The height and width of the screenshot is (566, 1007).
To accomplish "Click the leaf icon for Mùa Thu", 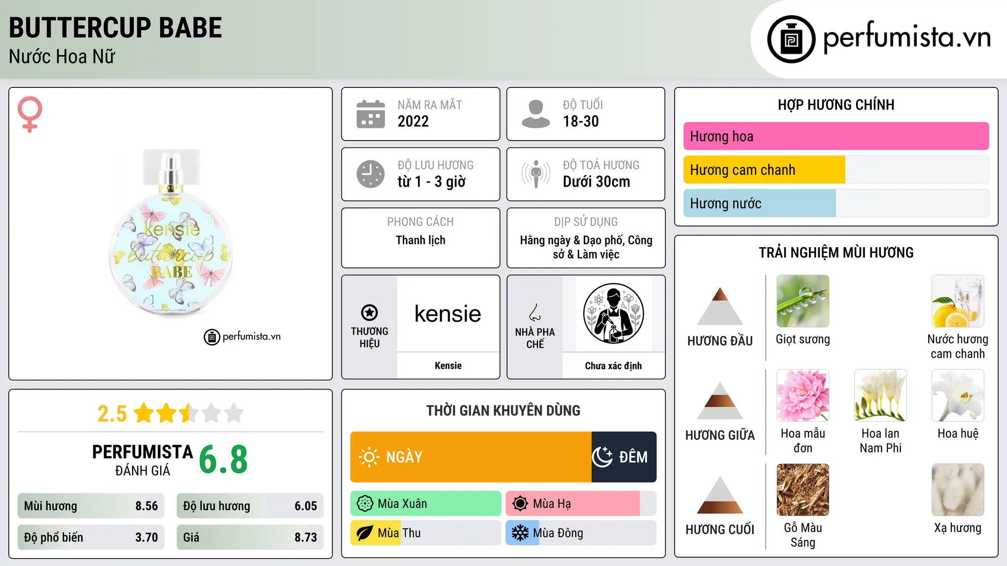I will pyautogui.click(x=365, y=533).
